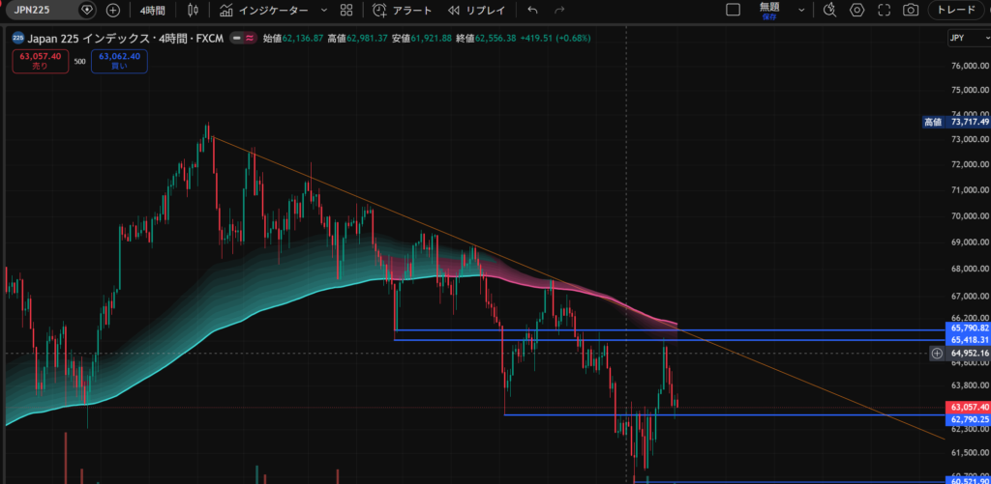
Task: Open quick search lightning magnifier icon
Action: click(830, 10)
